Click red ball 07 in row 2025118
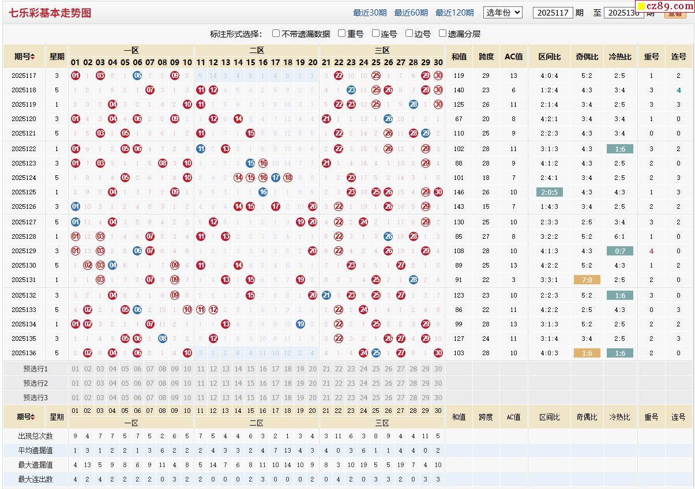The width and height of the screenshot is (695, 489). (150, 90)
